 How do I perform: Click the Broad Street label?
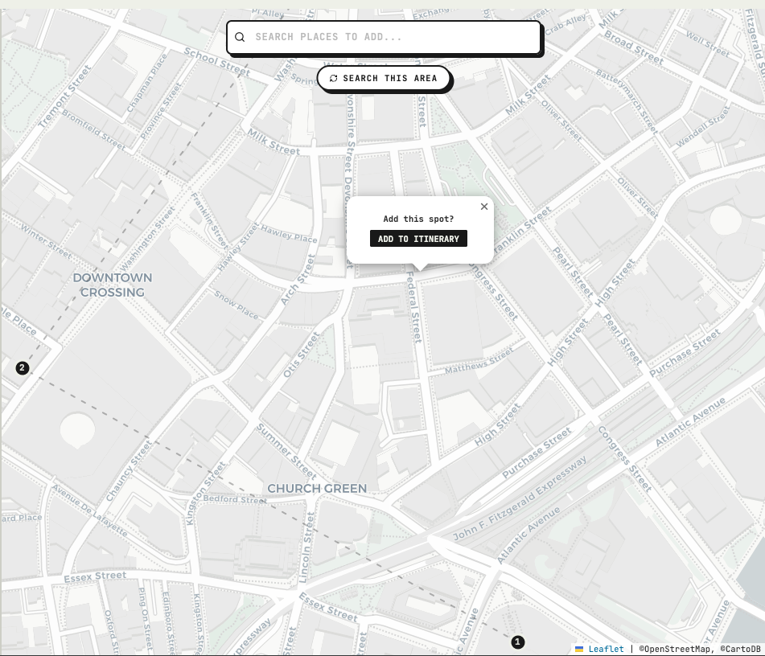point(634,47)
